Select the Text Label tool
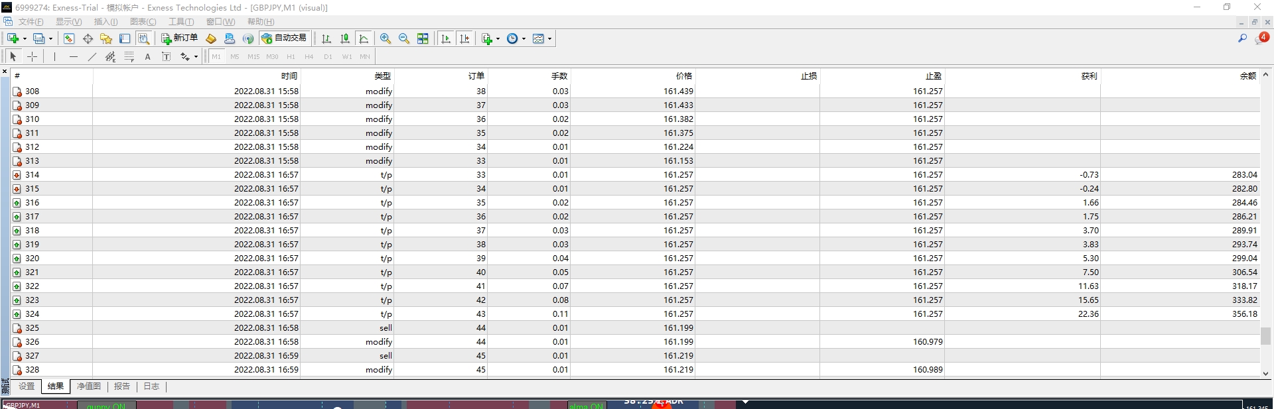The image size is (1274, 409). (x=166, y=56)
